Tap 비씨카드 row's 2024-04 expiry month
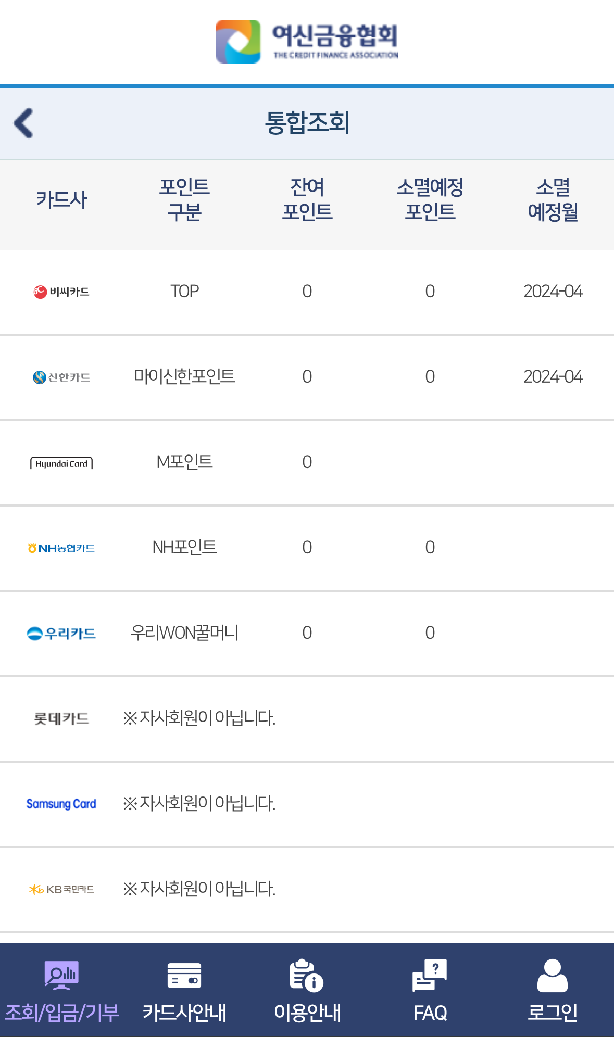 [553, 291]
